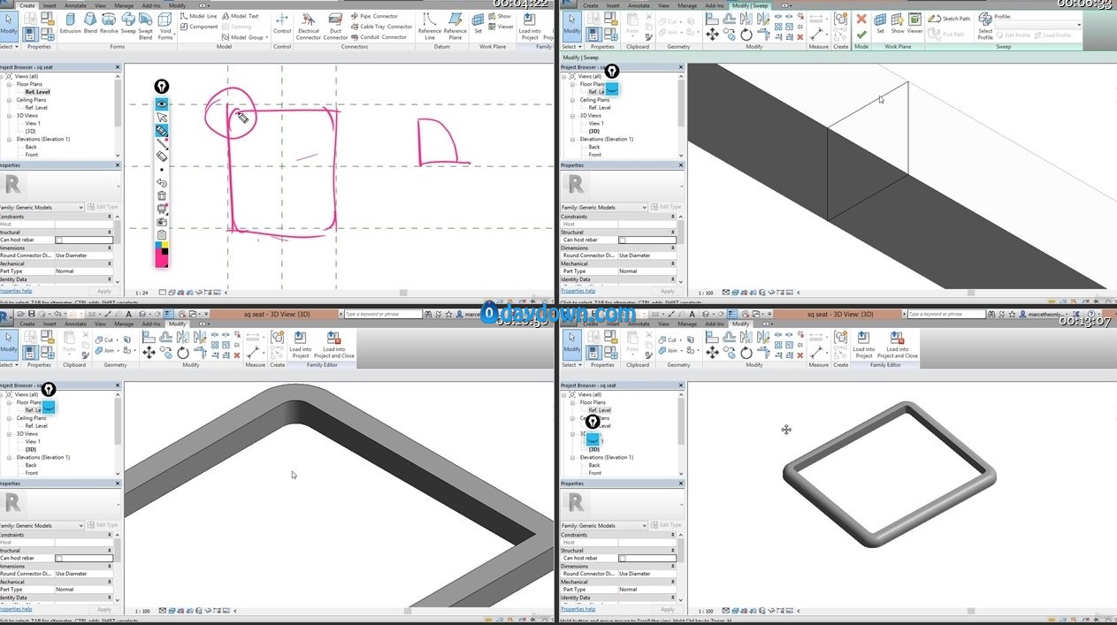Collapse Floor Plans in the pink sketch frame browser
Image resolution: width=1117 pixels, height=625 pixels.
pos(11,84)
